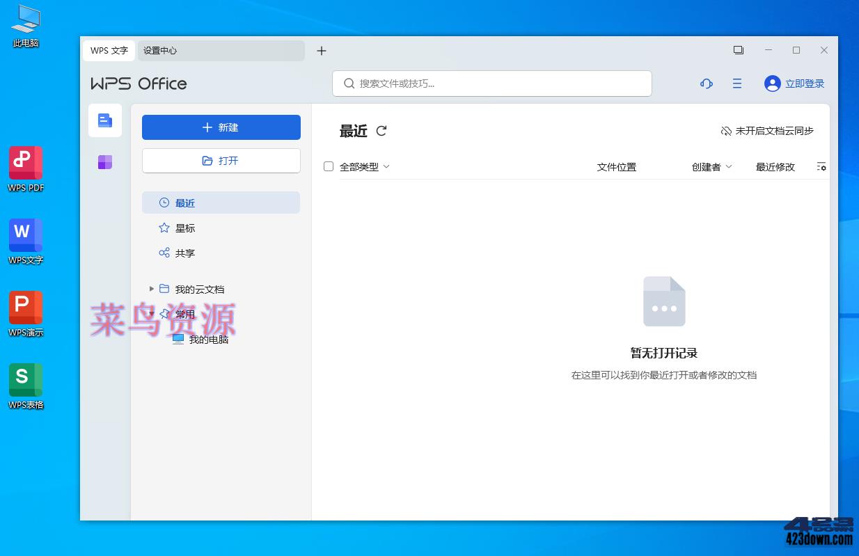Click the 立即登录 login button
The width and height of the screenshot is (859, 556).
[x=794, y=84]
